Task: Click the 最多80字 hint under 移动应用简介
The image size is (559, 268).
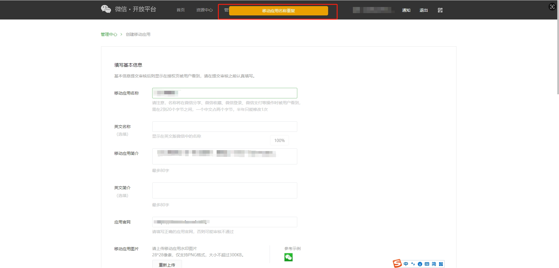Action: [160, 171]
